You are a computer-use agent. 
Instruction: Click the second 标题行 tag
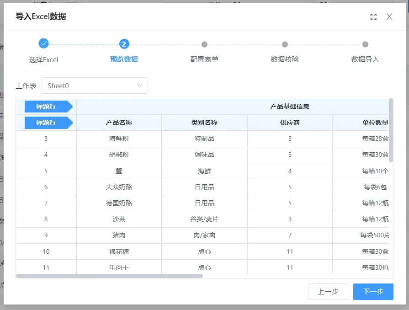[47, 123]
